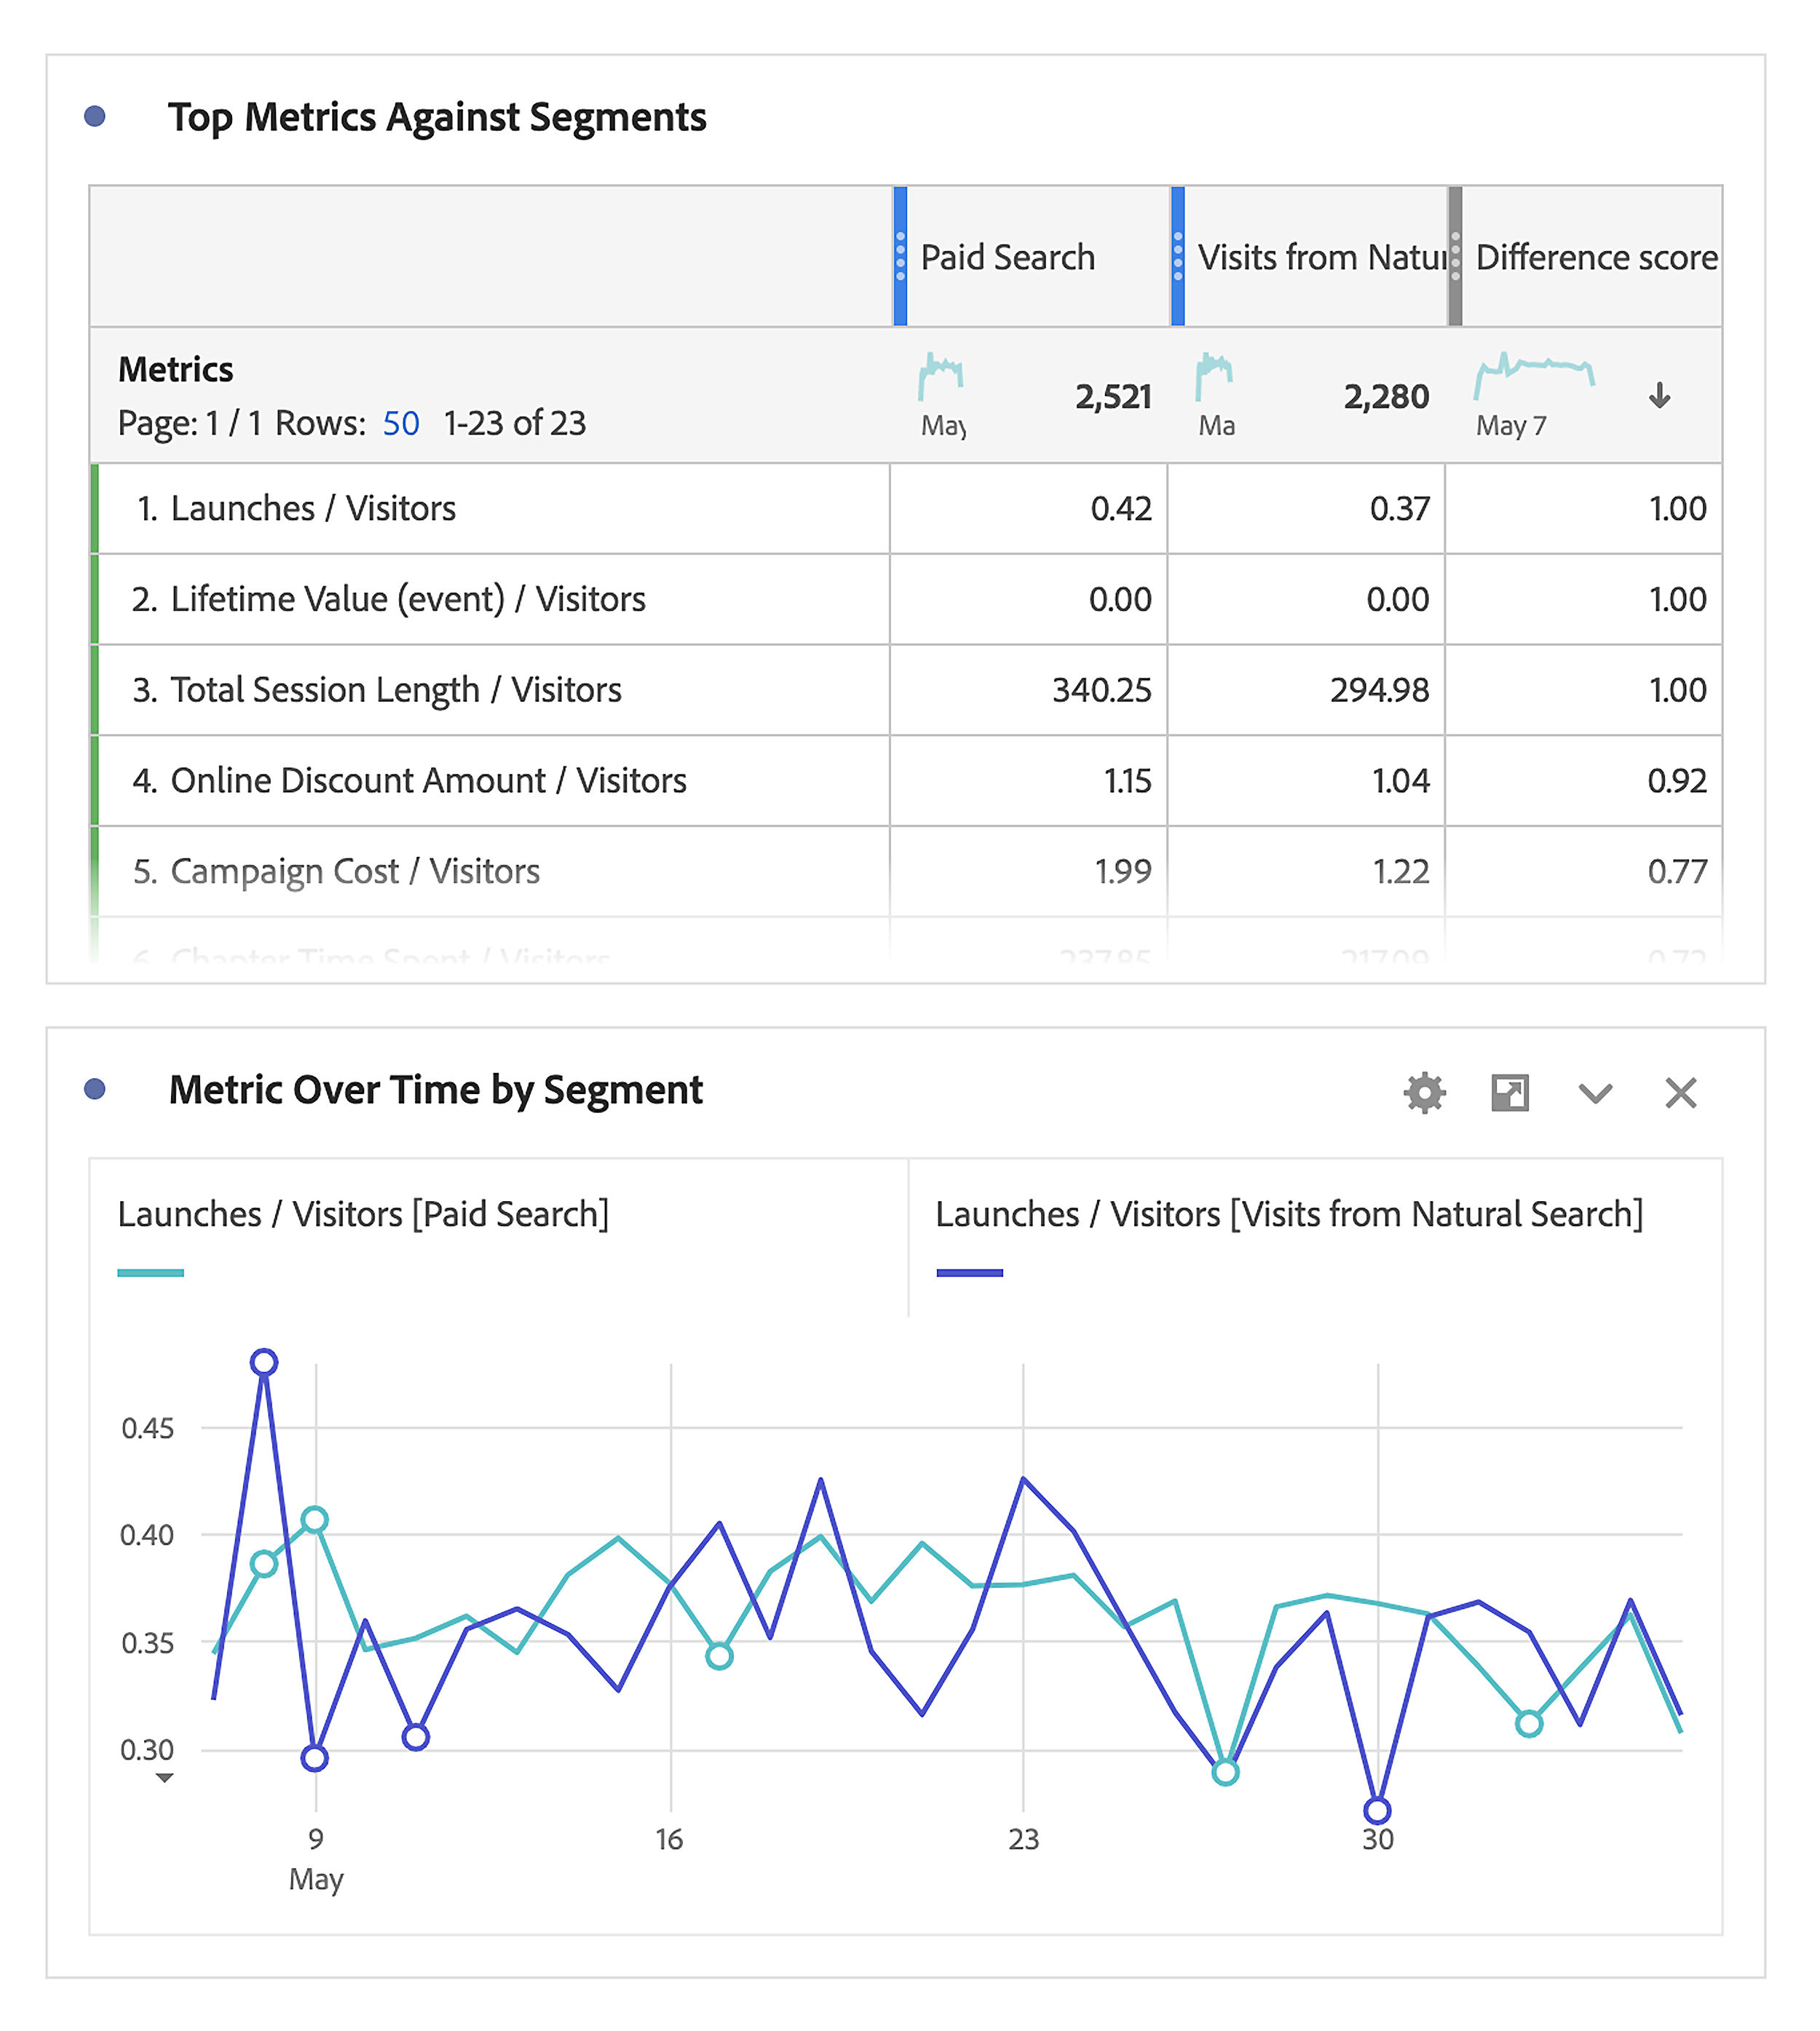Open settings gear for Metric Over Time panel
The image size is (1820, 2031).
pos(1424,1093)
